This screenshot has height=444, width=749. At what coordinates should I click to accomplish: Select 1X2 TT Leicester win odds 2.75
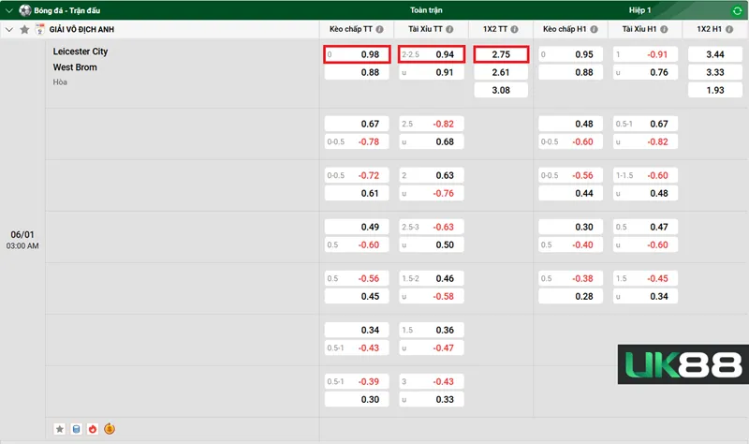(x=501, y=54)
